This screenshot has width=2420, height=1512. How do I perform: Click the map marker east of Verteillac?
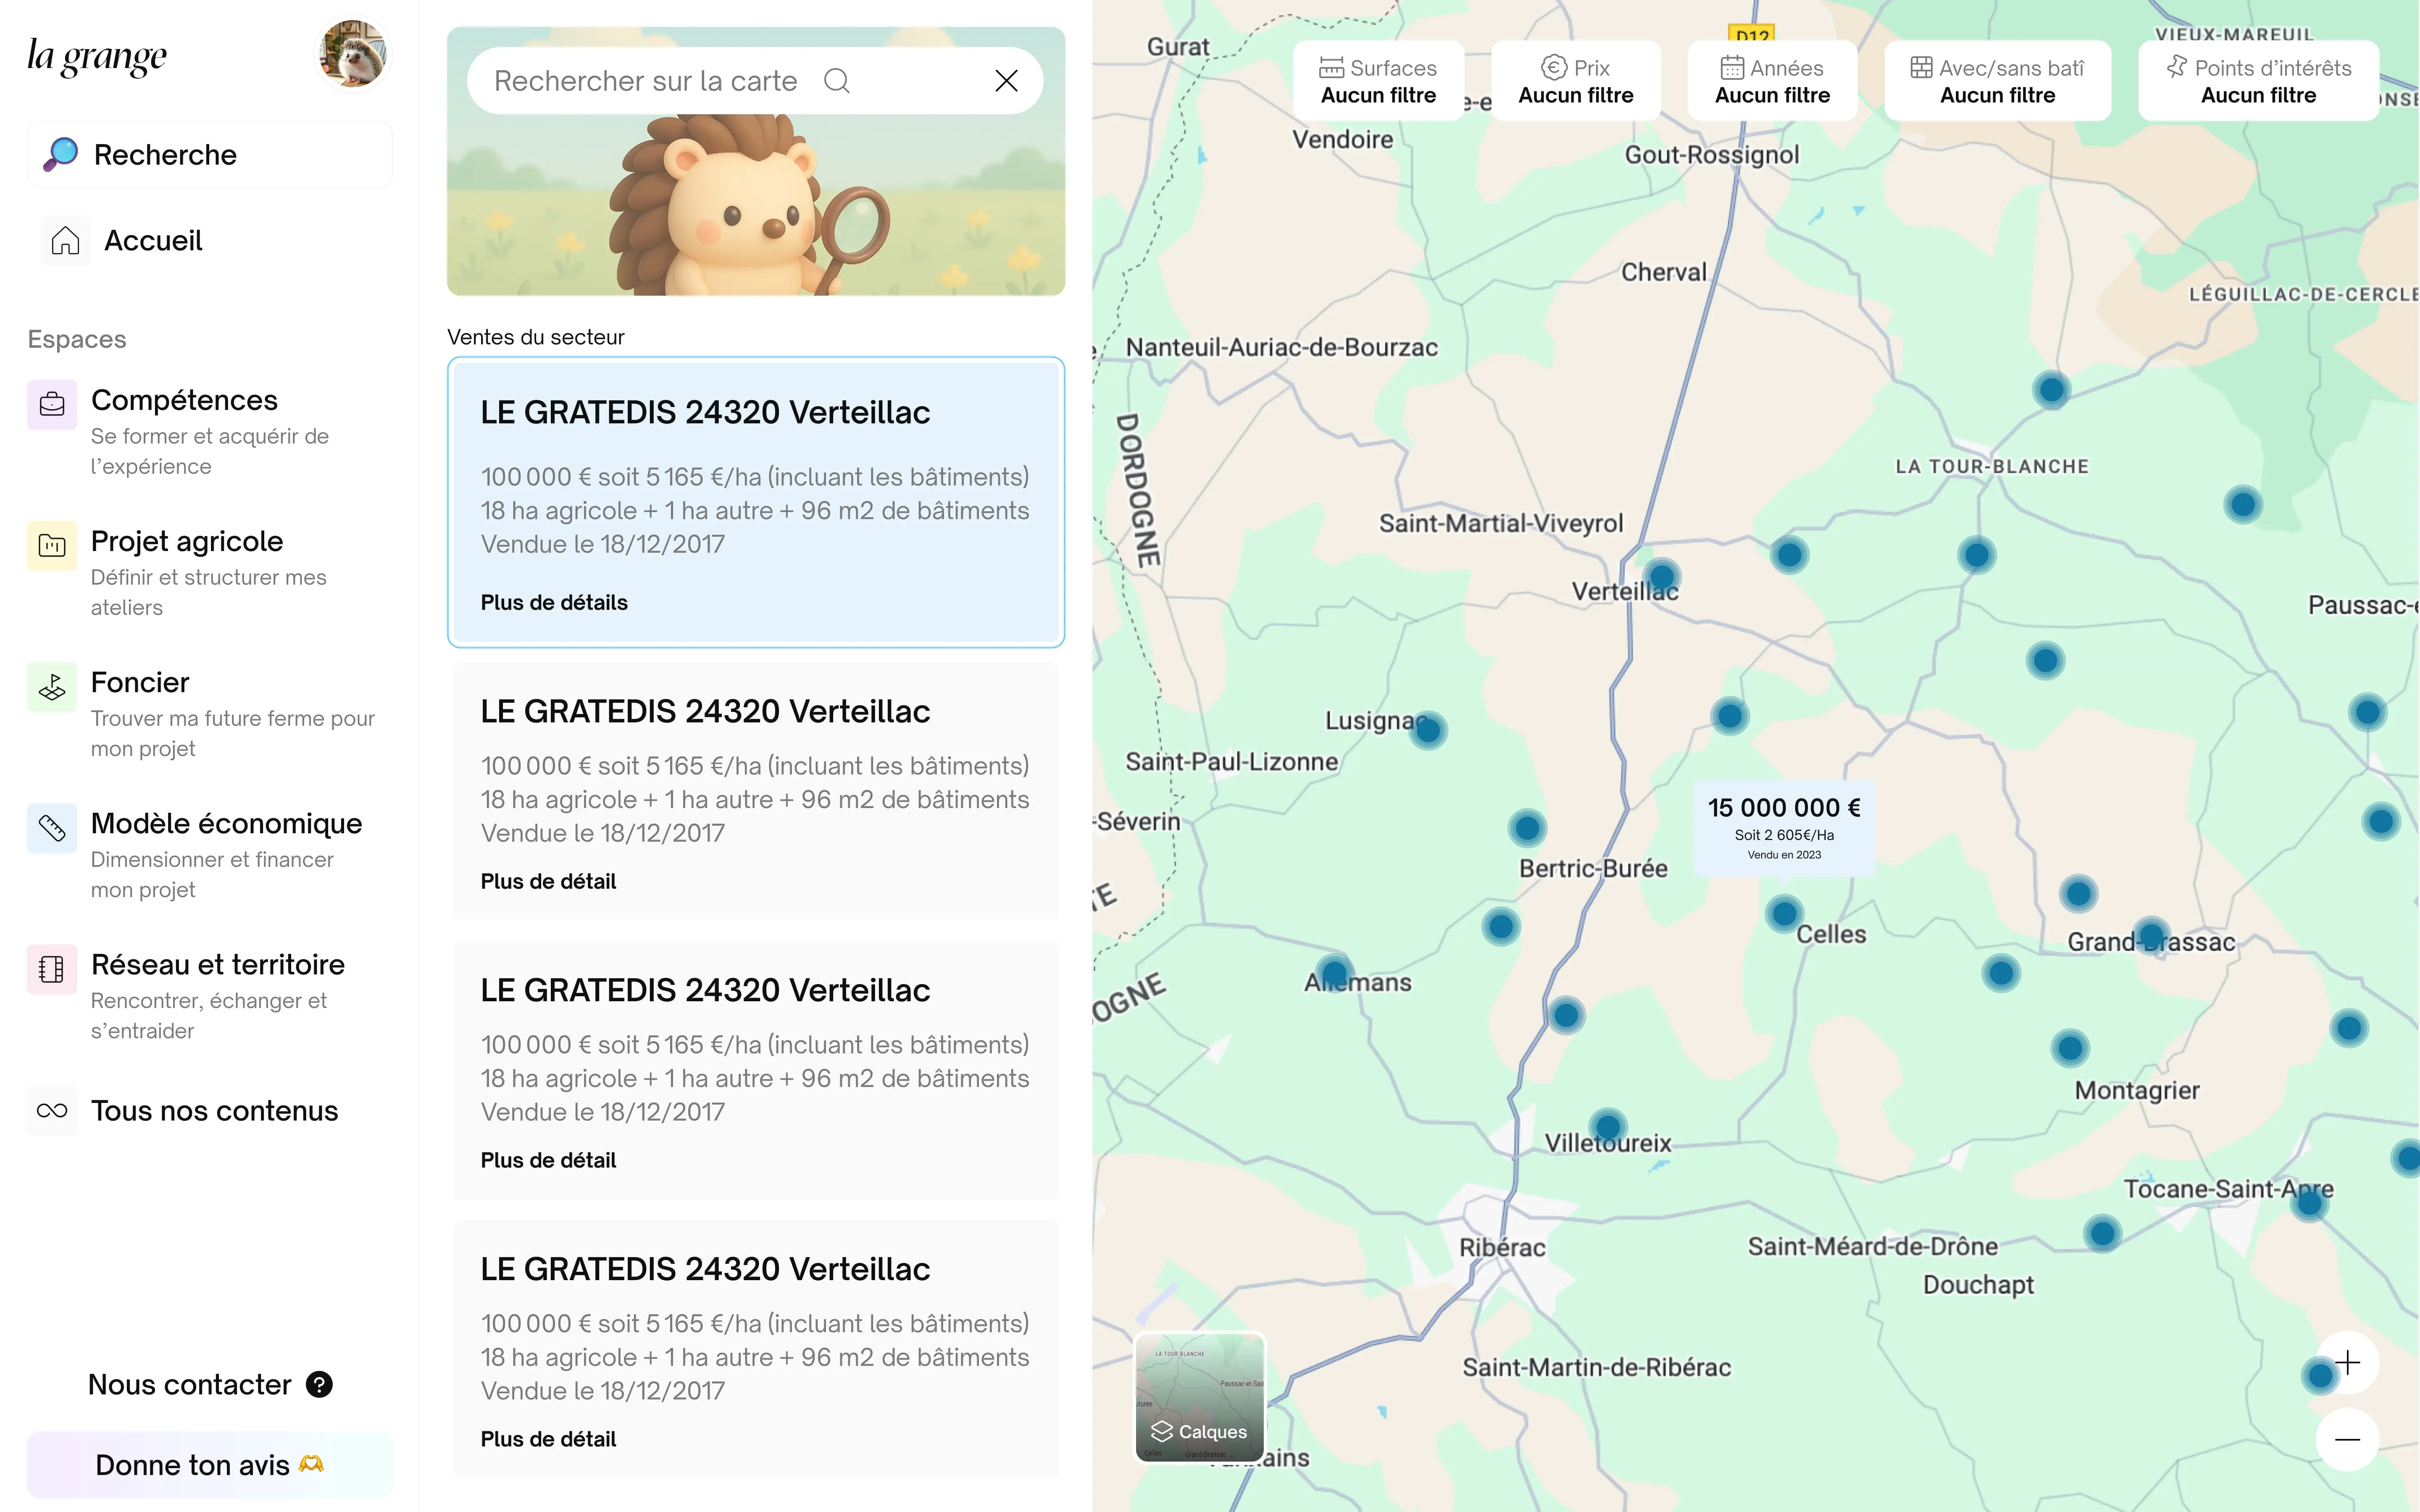tap(1789, 554)
